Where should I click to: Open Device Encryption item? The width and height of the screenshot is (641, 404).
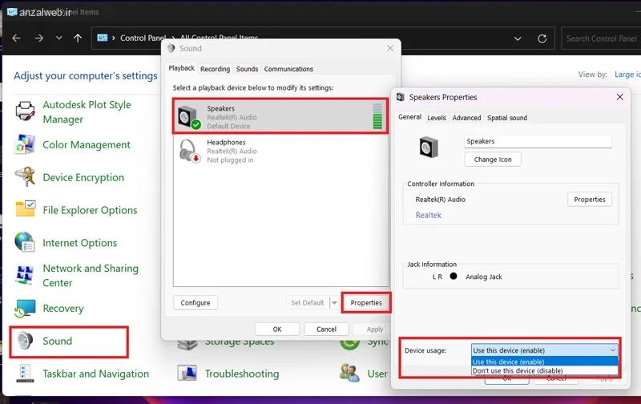(83, 178)
